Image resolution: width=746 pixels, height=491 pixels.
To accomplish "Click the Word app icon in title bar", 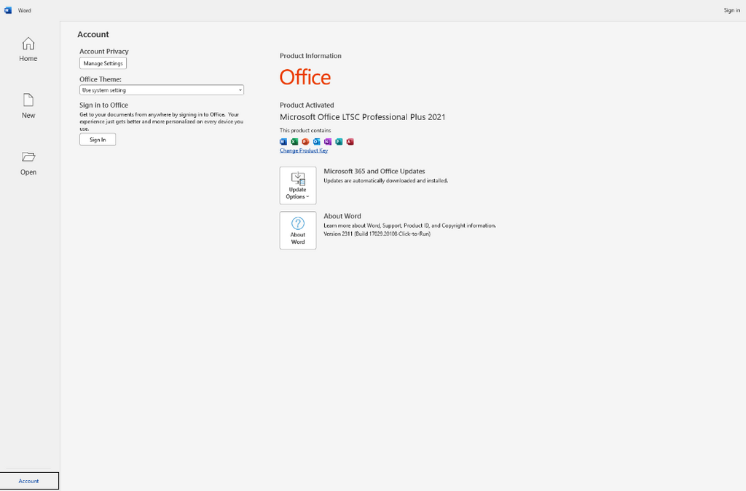I will [x=8, y=10].
